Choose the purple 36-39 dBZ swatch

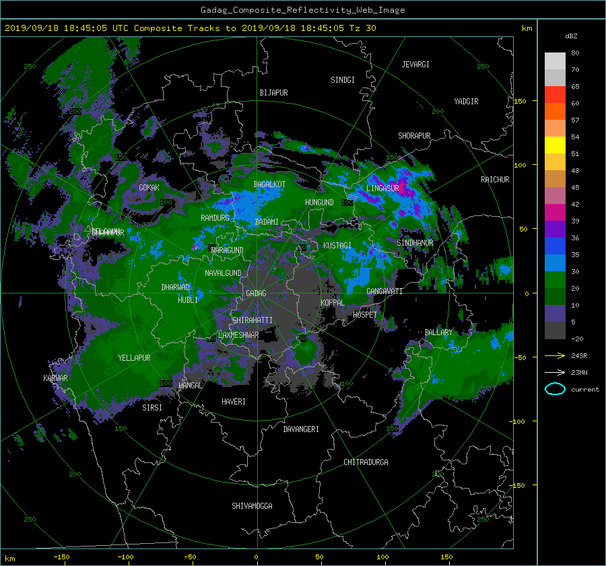[x=555, y=229]
